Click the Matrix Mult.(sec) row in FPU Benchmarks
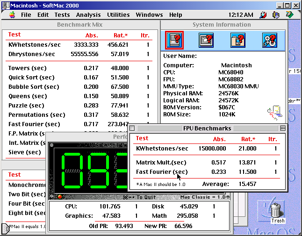This screenshot has height=236, width=302. pyautogui.click(x=207, y=163)
